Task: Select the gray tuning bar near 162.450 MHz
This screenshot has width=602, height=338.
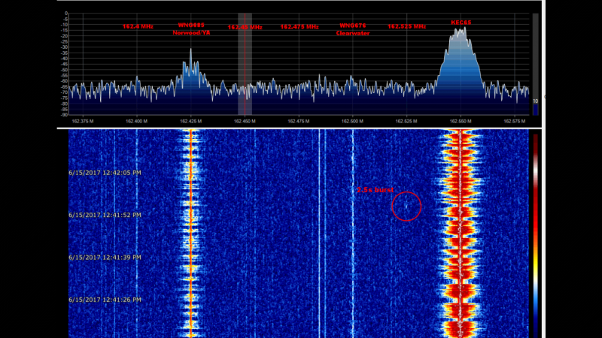Action: tap(245, 64)
